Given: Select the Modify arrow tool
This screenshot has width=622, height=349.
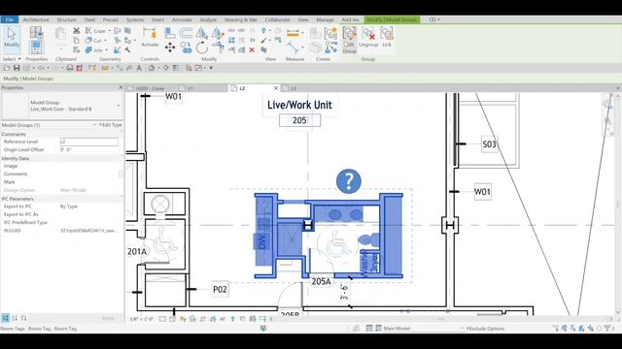Looking at the screenshot, I should [x=12, y=38].
